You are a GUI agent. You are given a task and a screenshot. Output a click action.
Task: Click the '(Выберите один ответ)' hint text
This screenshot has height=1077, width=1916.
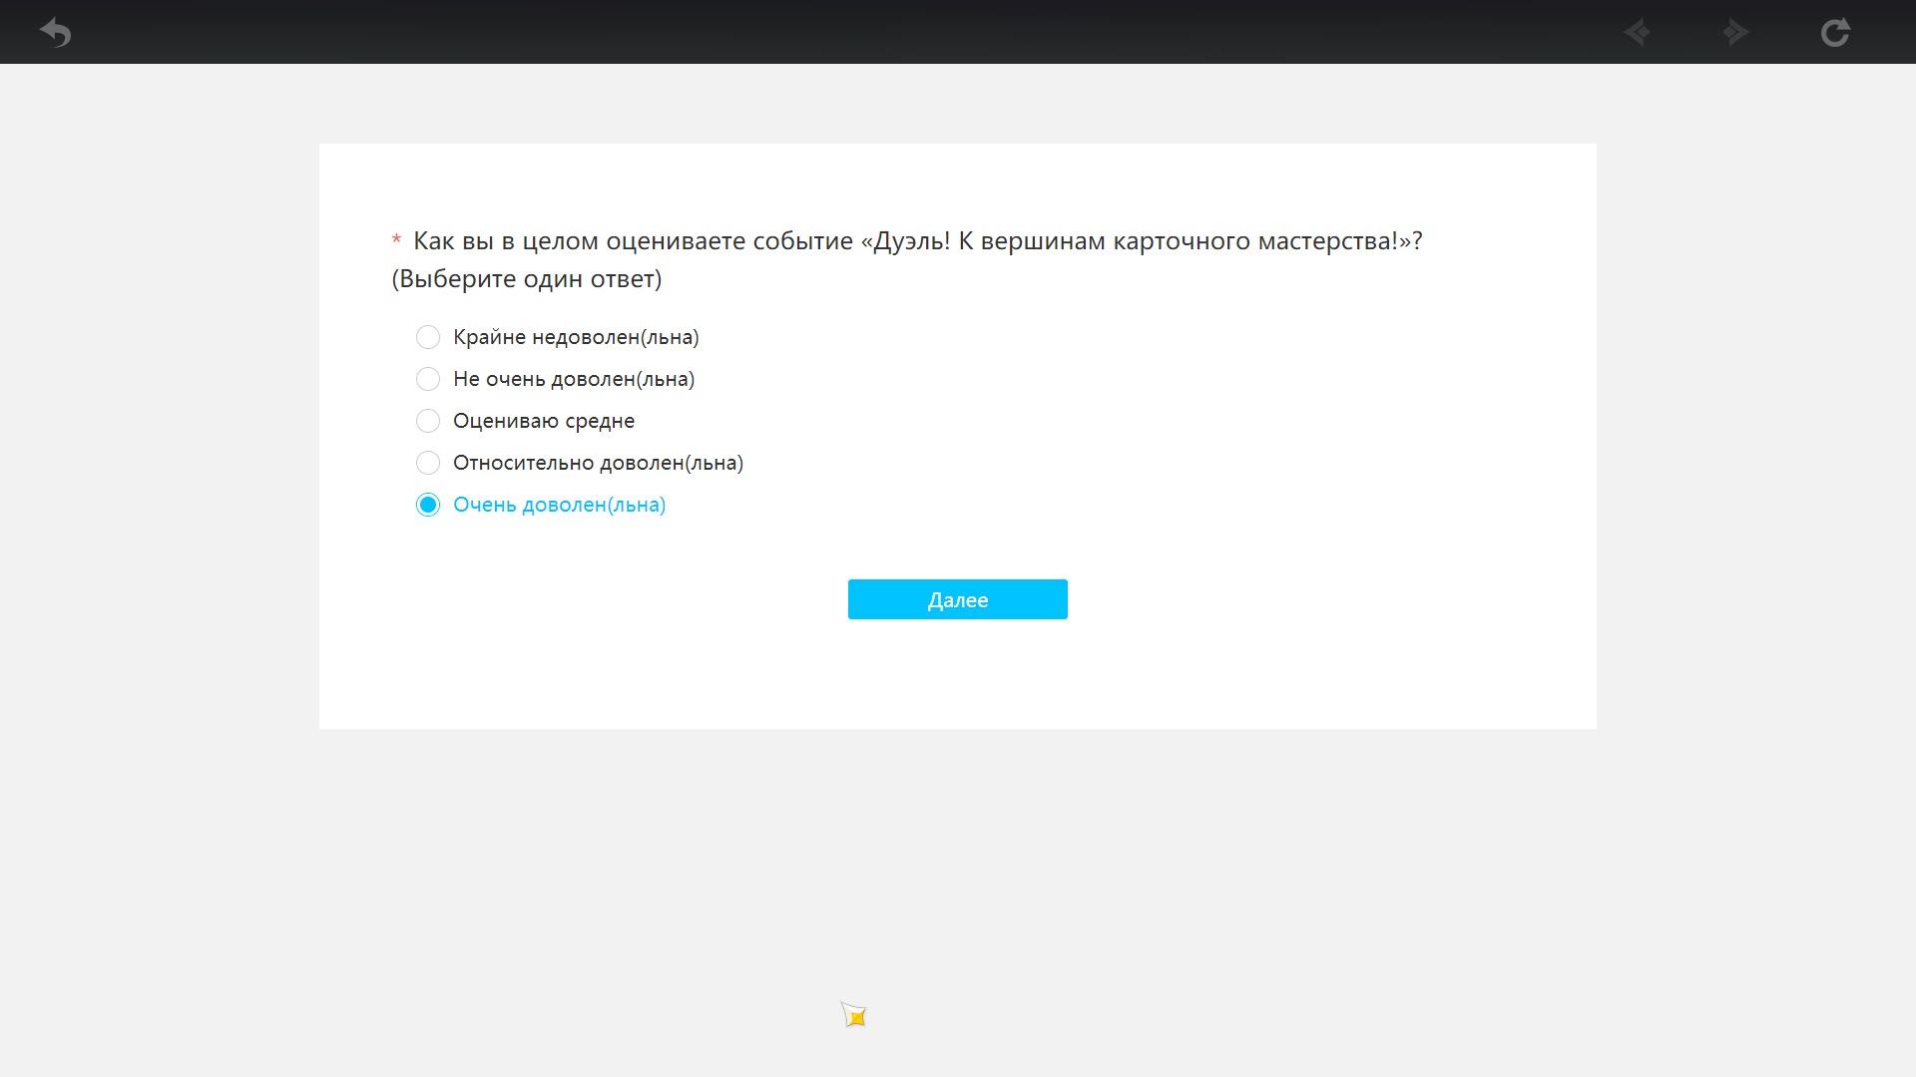(527, 279)
